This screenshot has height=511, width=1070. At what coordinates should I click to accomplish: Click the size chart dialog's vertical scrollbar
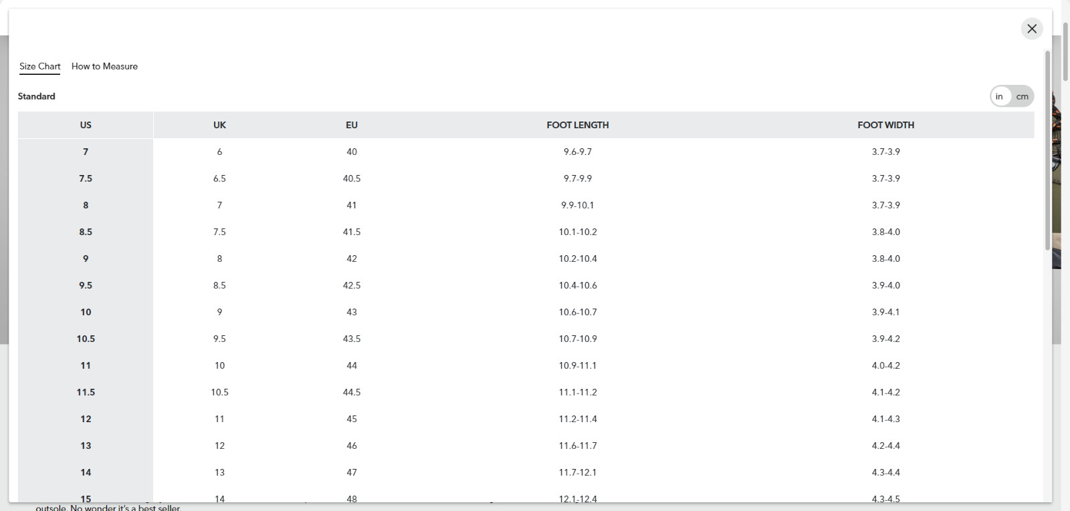click(x=1047, y=150)
